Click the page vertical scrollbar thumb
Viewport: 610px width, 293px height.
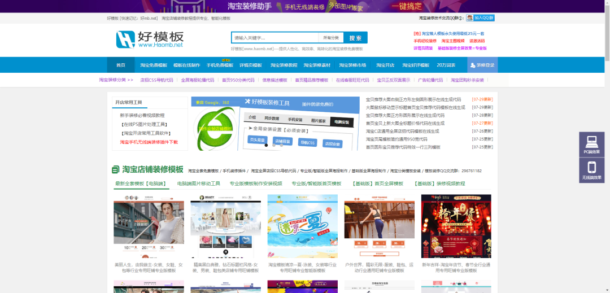coord(607,33)
